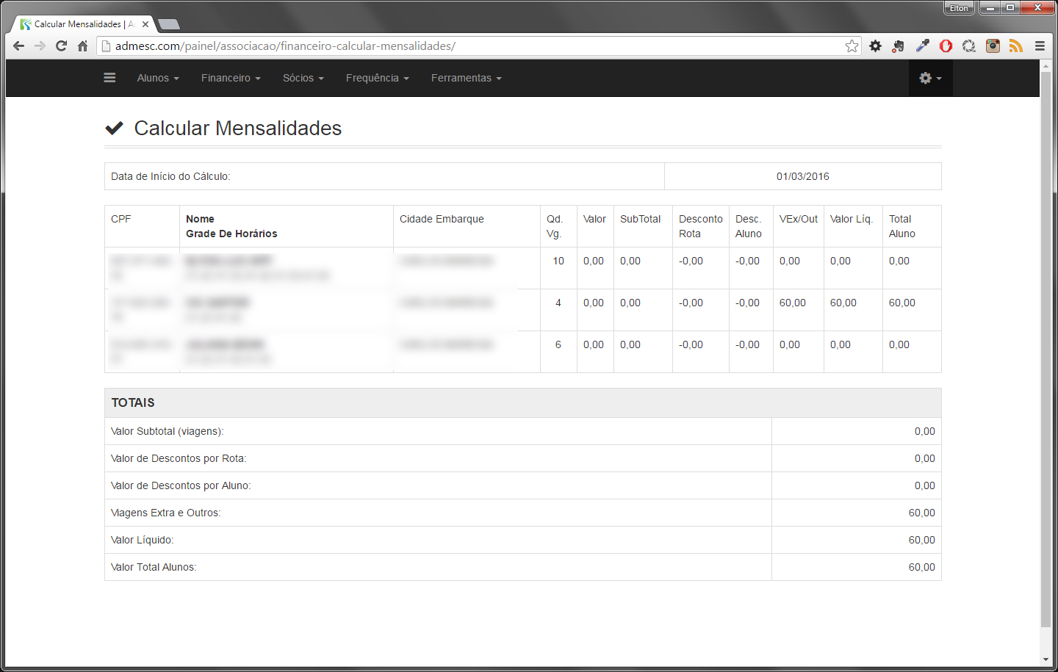Viewport: 1058px width, 672px height.
Task: Open the gear settings dropdown in navbar
Action: click(929, 78)
